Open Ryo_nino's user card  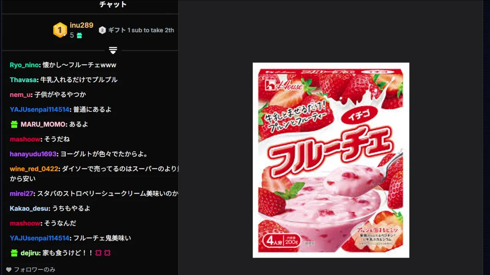(x=24, y=65)
